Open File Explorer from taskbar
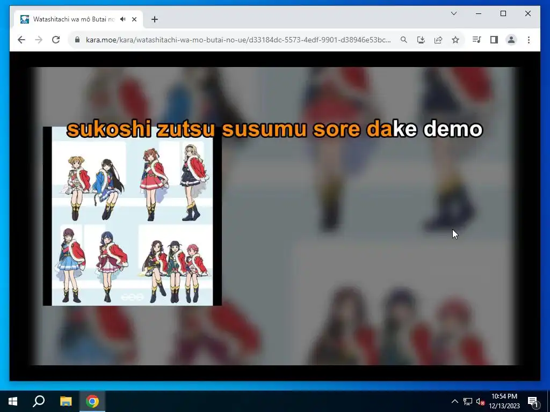The height and width of the screenshot is (412, 550). pyautogui.click(x=66, y=401)
